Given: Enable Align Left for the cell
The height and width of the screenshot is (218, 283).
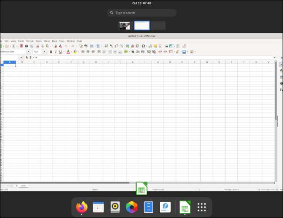Looking at the screenshot, I should tap(83, 52).
